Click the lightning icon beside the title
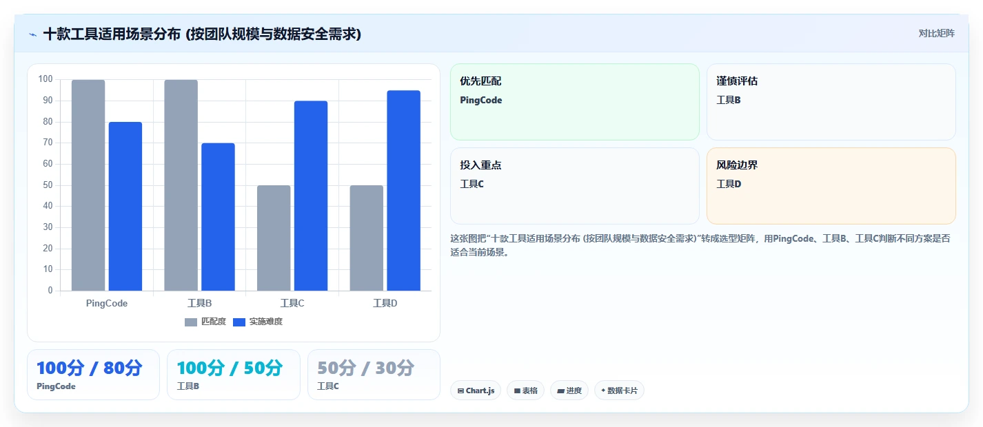 click(x=32, y=34)
